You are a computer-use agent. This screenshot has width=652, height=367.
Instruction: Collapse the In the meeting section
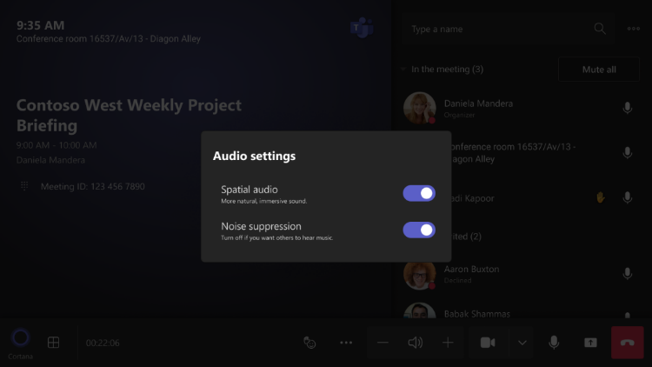click(403, 69)
